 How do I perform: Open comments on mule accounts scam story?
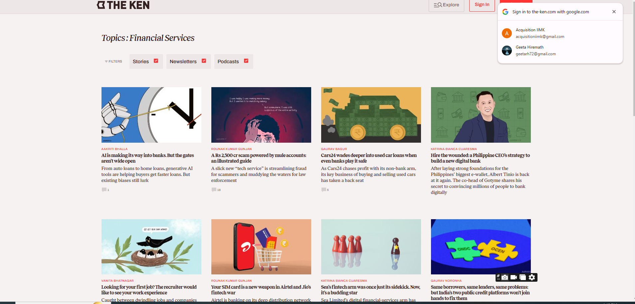(x=214, y=190)
